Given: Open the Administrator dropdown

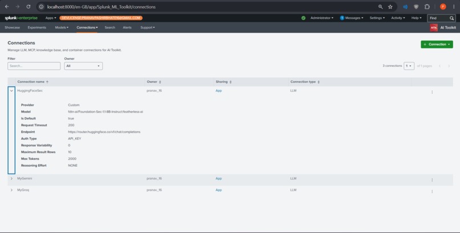Looking at the screenshot, I should click(x=322, y=18).
